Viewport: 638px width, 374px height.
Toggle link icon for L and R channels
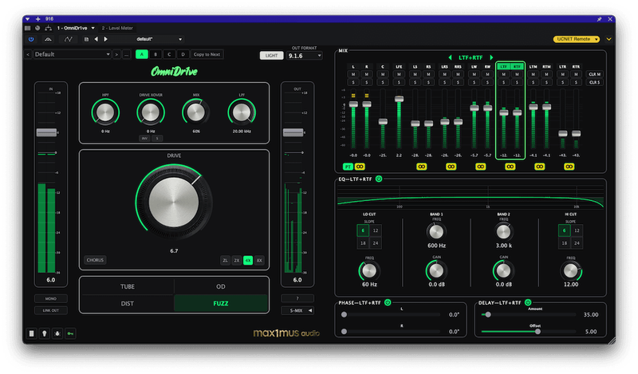point(360,167)
